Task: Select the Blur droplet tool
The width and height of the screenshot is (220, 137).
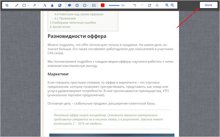Action: click(x=52, y=5)
